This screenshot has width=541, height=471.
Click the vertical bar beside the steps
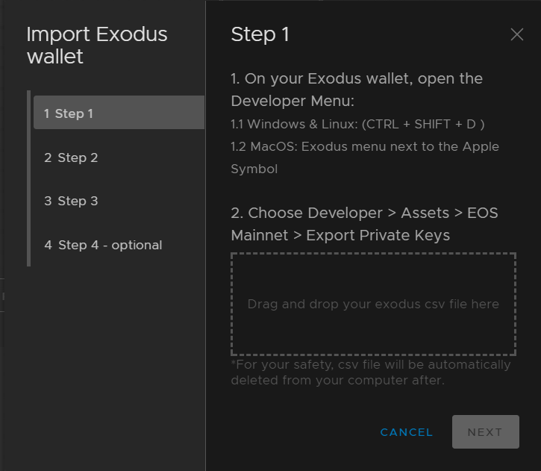29,178
